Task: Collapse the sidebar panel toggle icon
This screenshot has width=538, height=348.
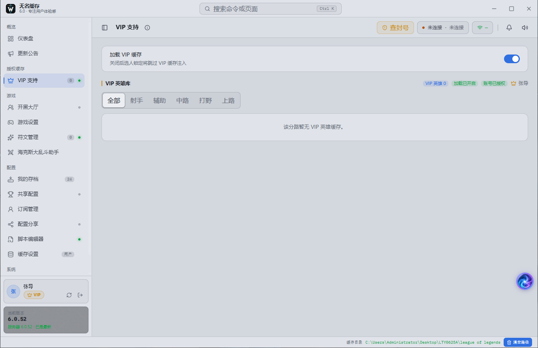Action: [105, 28]
